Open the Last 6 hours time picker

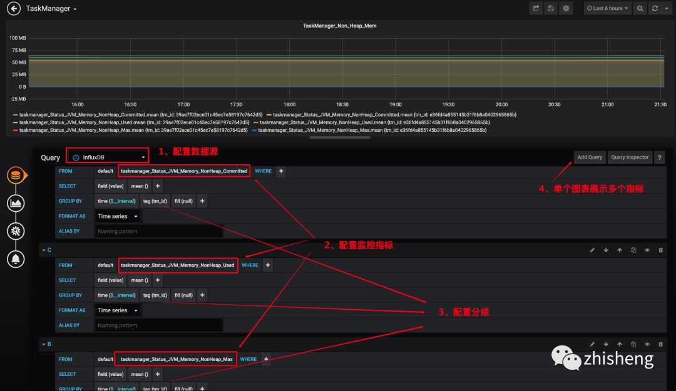click(x=607, y=8)
